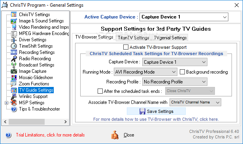Select Winlirc Support tree item
The image size is (243, 144).
[x=33, y=96]
